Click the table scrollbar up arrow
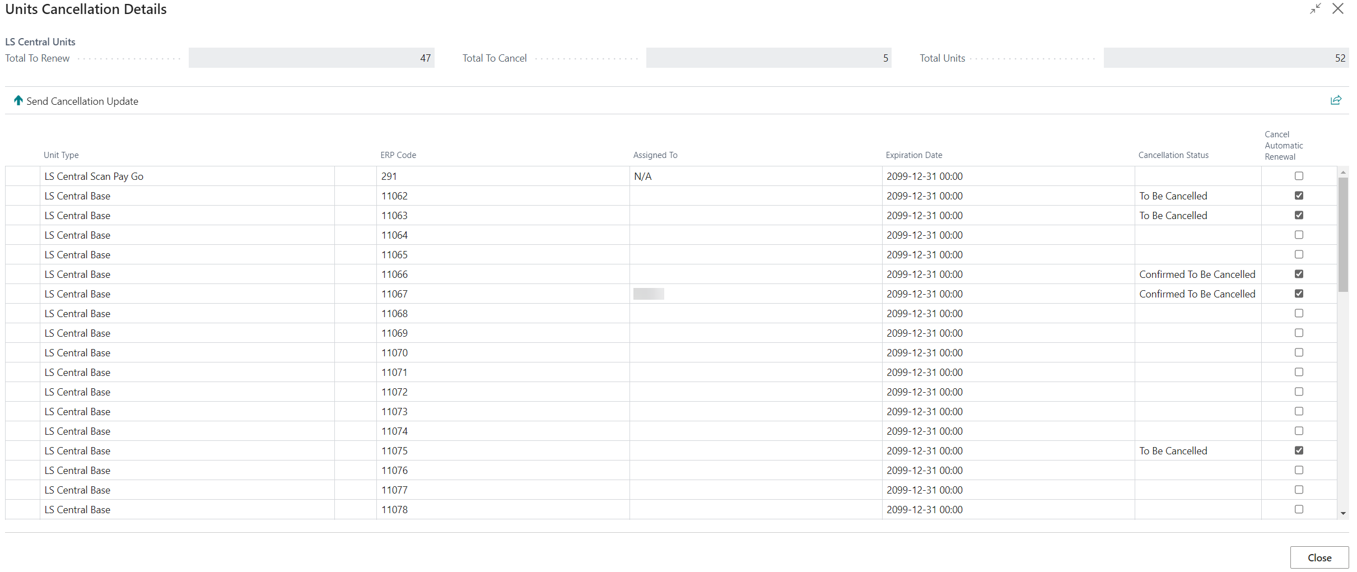The image size is (1357, 572). tap(1343, 172)
